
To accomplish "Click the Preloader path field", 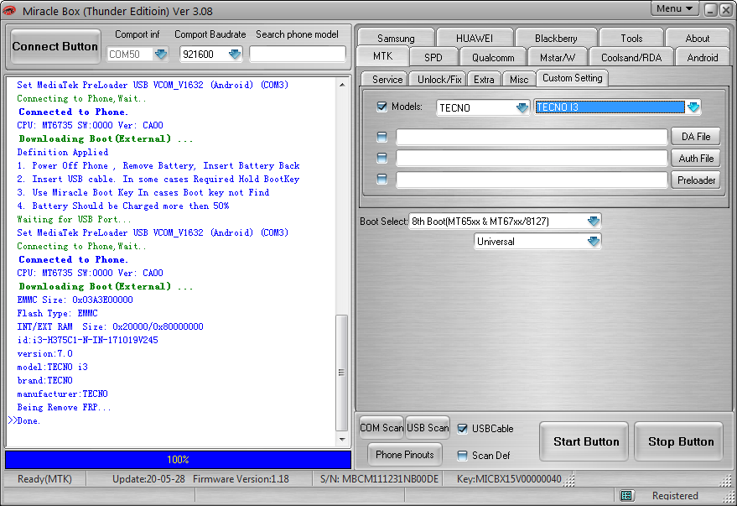I will click(532, 180).
